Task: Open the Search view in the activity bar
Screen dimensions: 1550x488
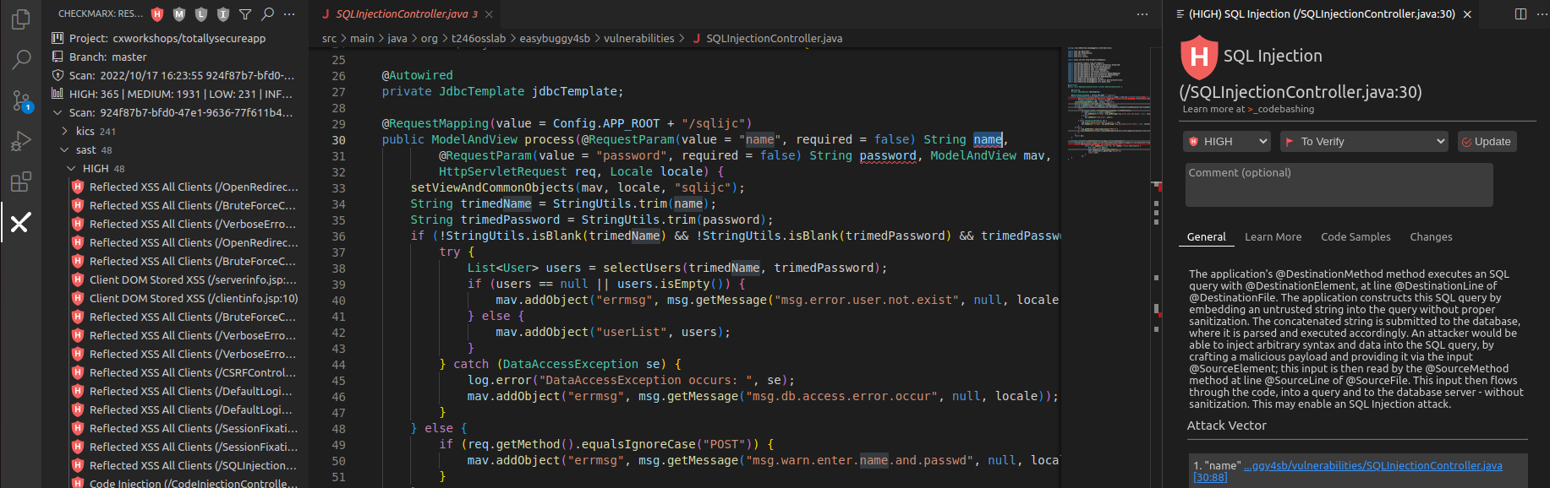Action: point(20,59)
